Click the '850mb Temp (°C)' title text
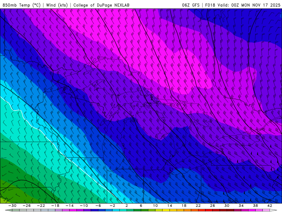The width and height of the screenshot is (282, 212). coord(22,5)
